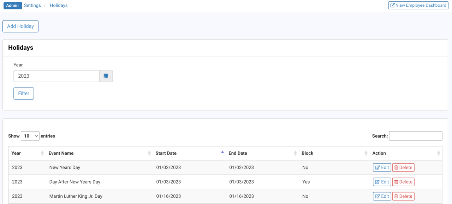Delete Martin Luther King Jr. Day
This screenshot has height=204, width=452.
click(x=403, y=196)
